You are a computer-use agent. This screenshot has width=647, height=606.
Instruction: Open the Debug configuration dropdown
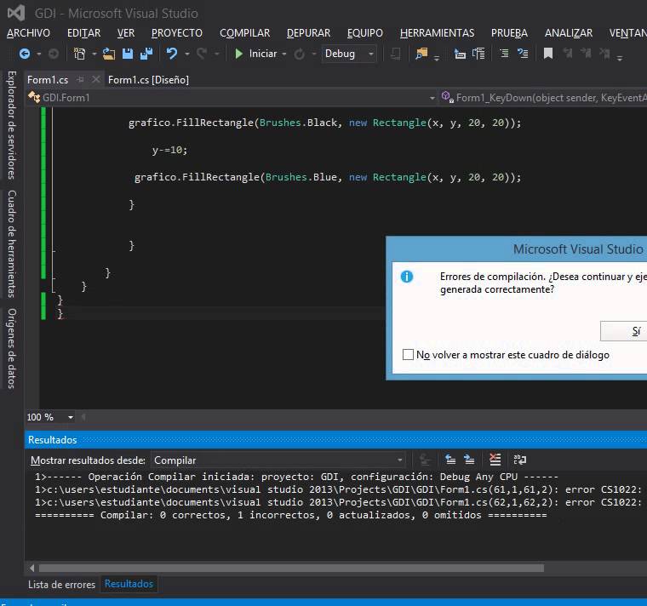349,54
